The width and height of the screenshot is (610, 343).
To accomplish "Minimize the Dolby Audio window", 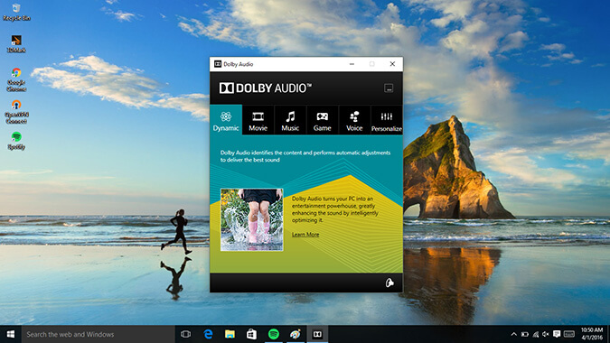I will [x=352, y=64].
